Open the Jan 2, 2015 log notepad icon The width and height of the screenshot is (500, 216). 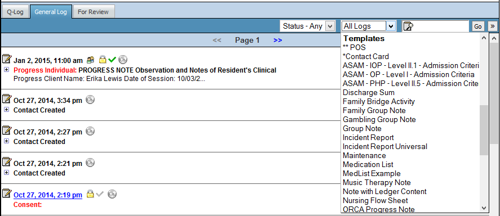pyautogui.click(x=7, y=59)
